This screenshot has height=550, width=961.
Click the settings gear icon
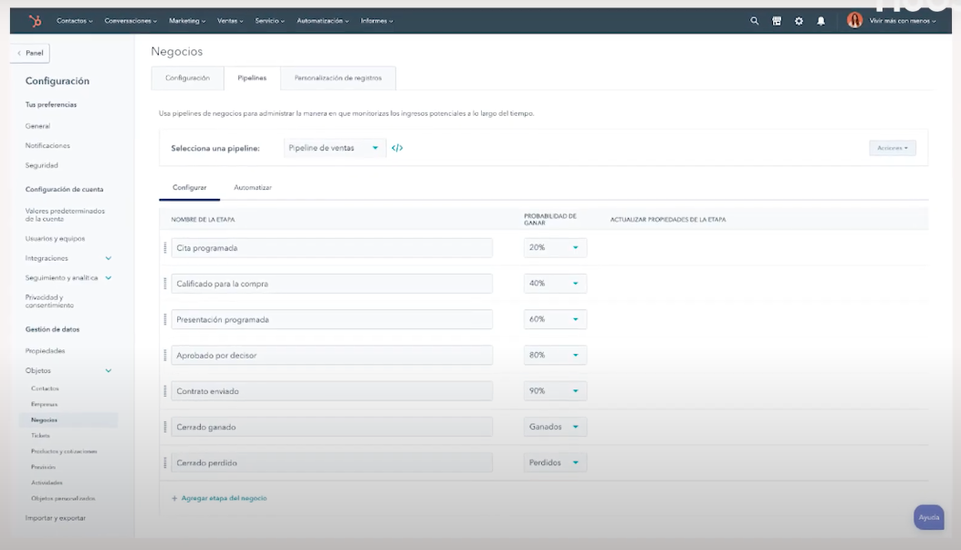799,21
